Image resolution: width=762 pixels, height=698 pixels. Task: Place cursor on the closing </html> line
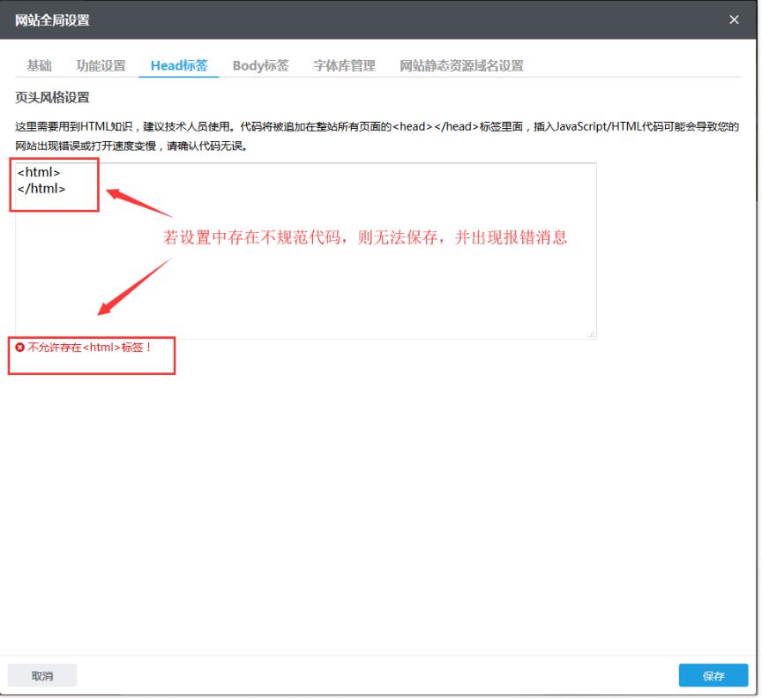coord(41,188)
